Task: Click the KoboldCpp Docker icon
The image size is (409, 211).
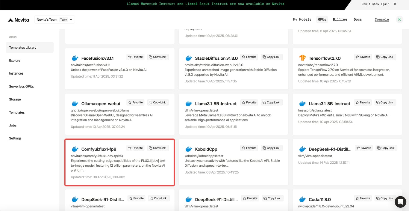Action: click(x=189, y=149)
